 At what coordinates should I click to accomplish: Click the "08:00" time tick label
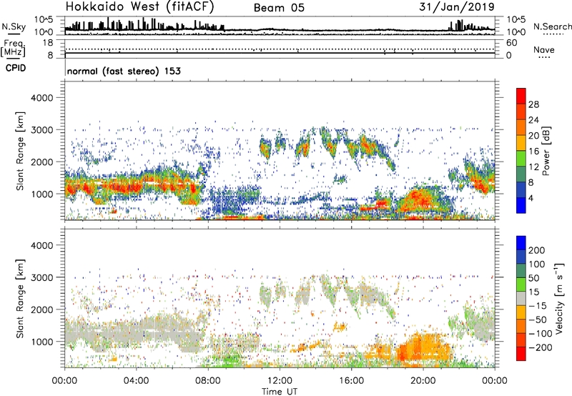point(208,381)
